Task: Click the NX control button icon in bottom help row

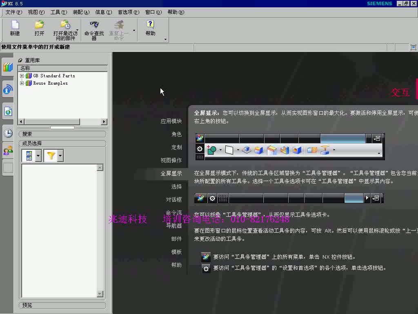Action: [x=206, y=257]
